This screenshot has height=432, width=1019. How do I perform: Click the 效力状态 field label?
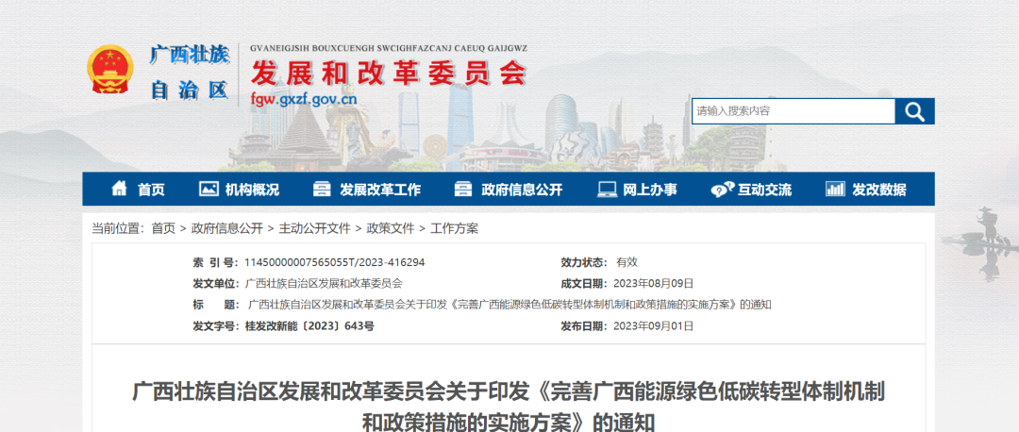coord(584,262)
